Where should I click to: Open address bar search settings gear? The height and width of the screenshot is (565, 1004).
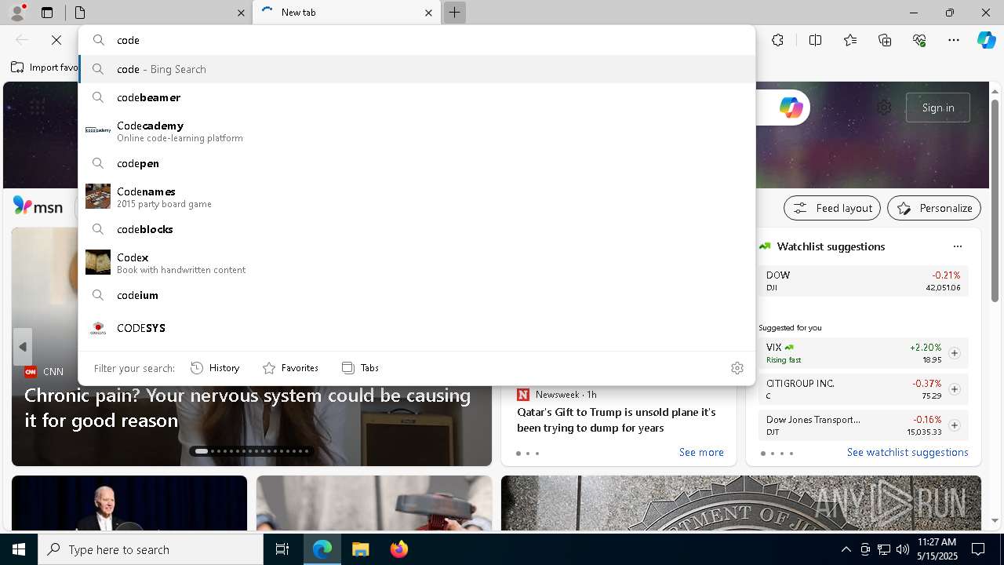(x=737, y=368)
